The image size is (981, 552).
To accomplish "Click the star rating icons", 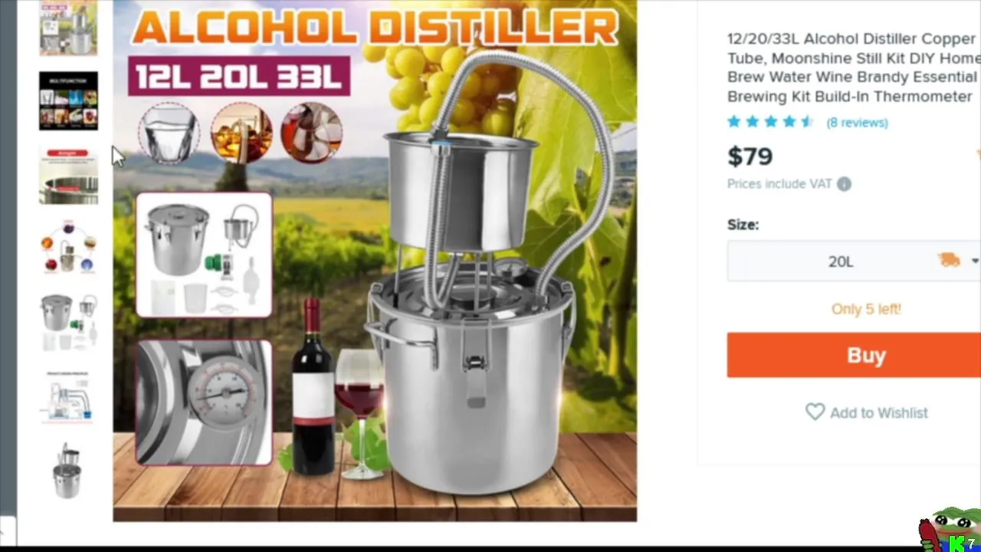I will [770, 122].
